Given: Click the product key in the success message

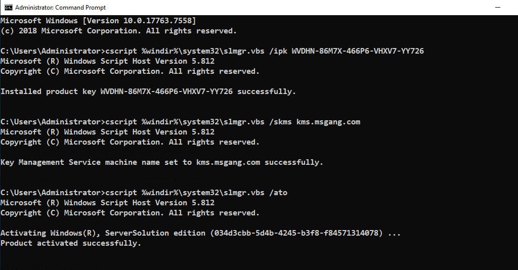Looking at the screenshot, I should 166,92.
